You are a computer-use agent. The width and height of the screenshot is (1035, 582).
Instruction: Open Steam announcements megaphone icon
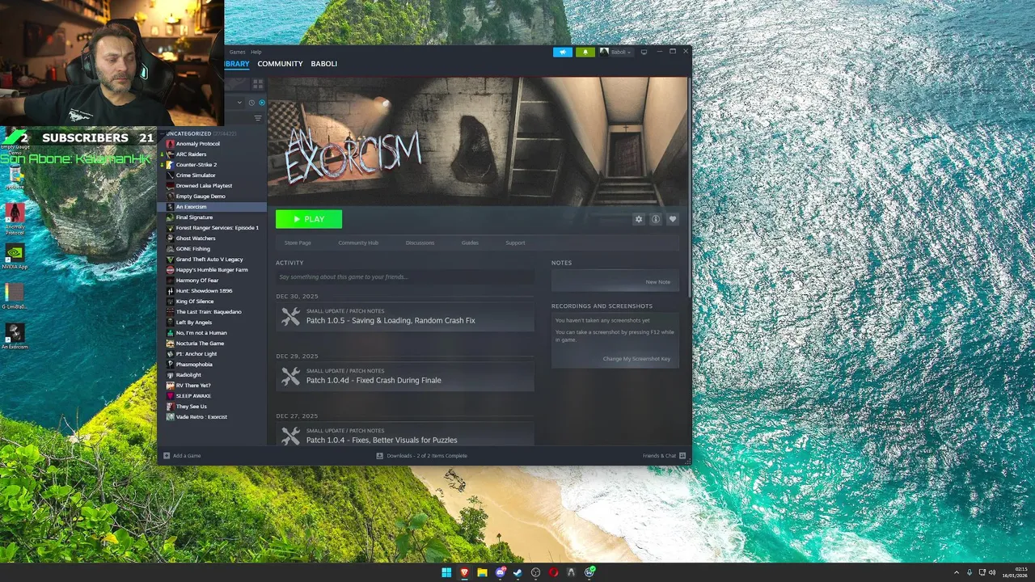562,52
